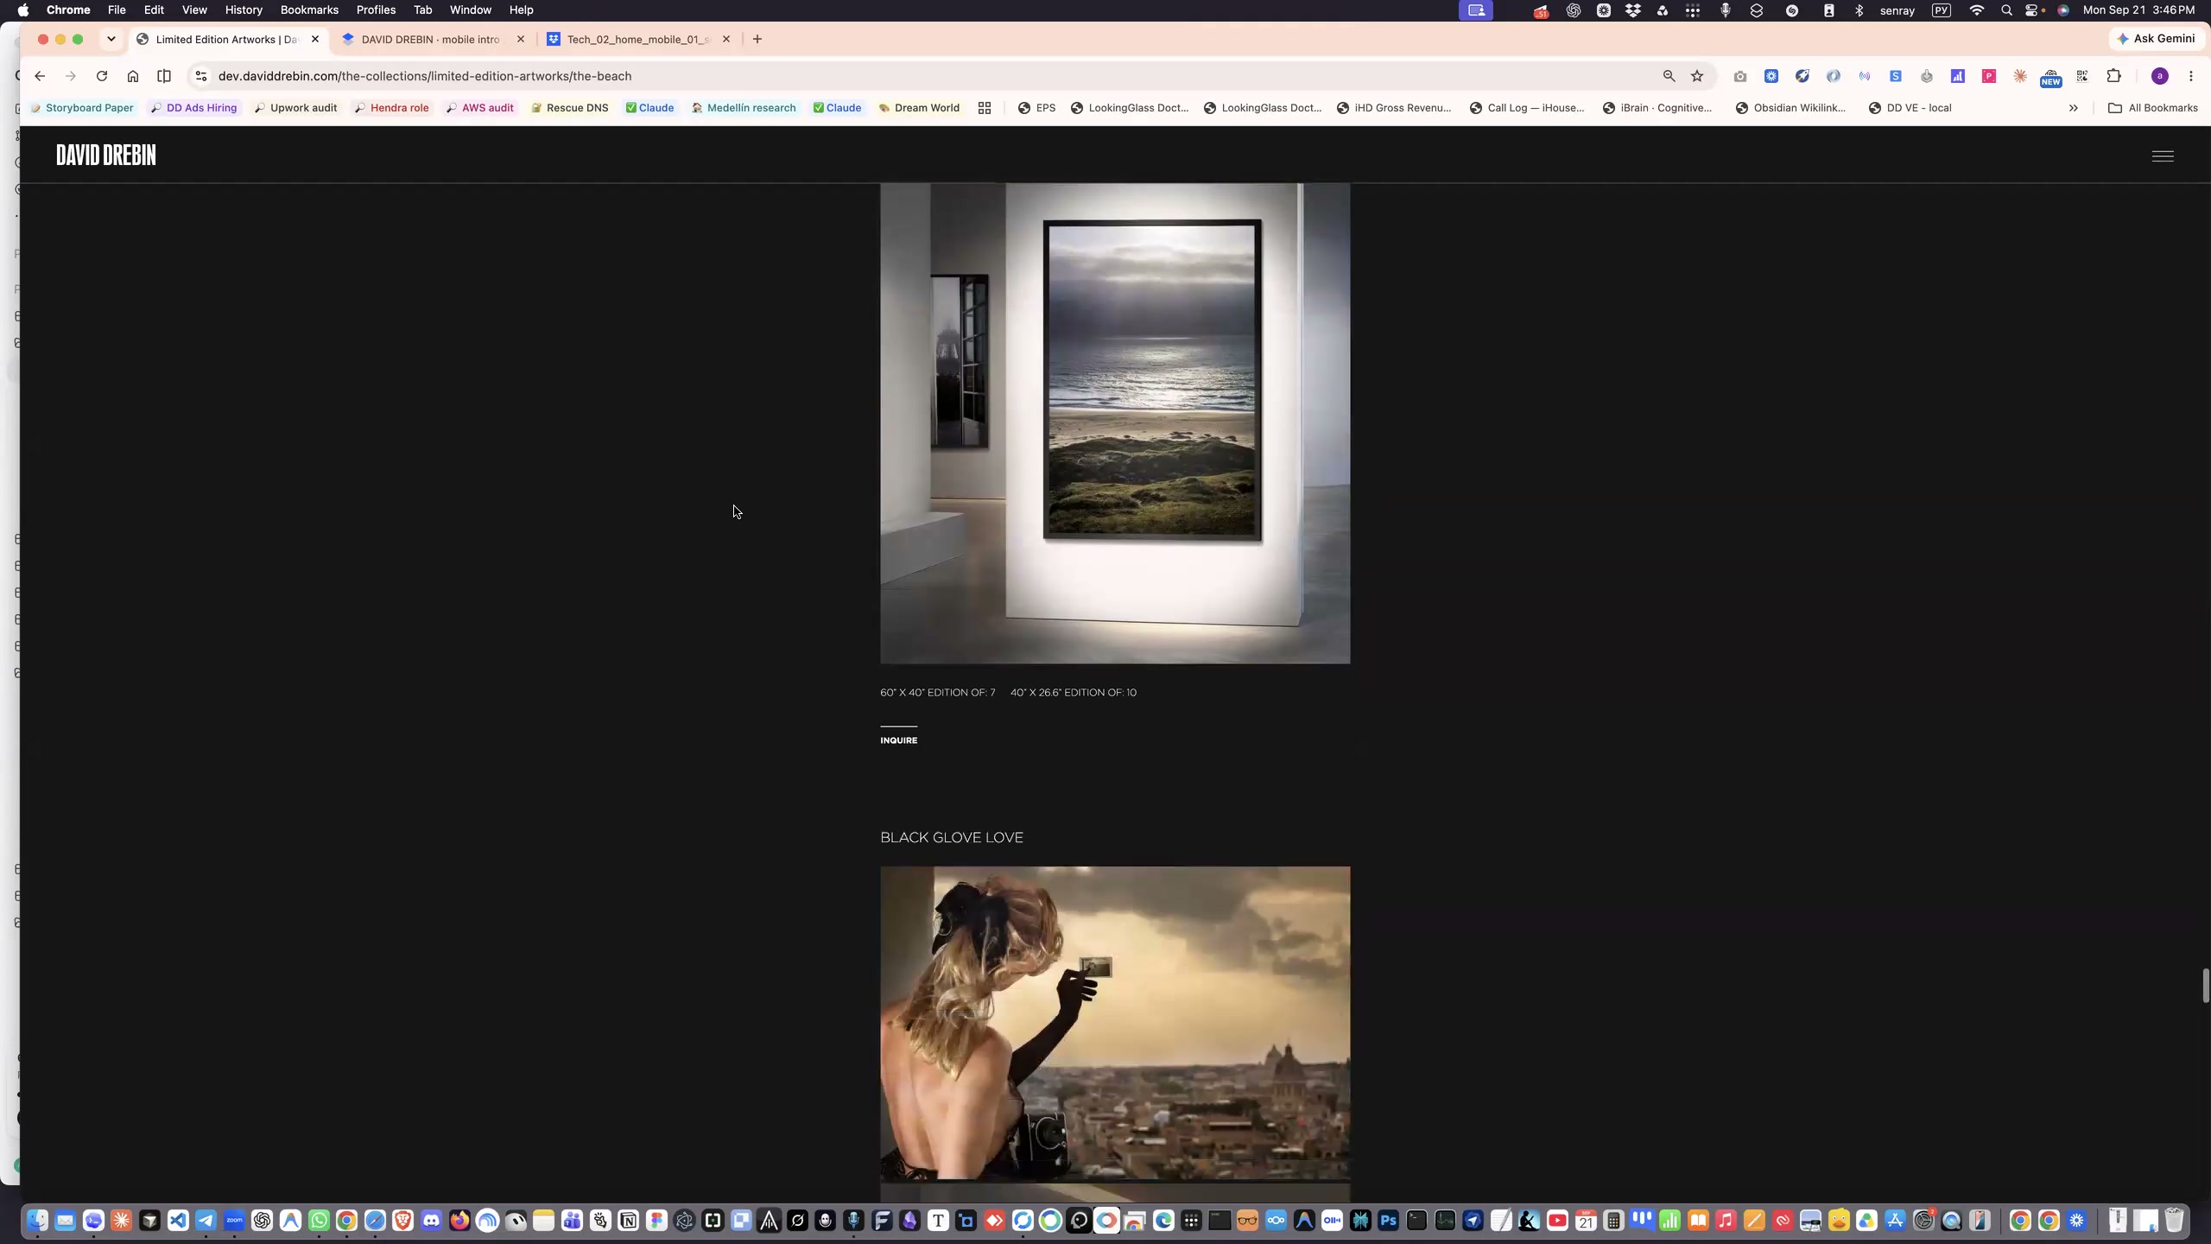This screenshot has height=1244, width=2211.
Task: Click the address bar URL field
Action: click(x=933, y=76)
